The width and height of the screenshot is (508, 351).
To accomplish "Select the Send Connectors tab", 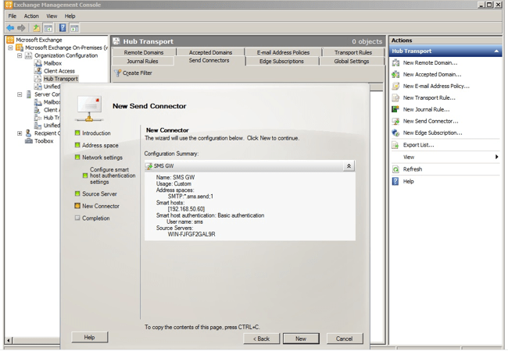I will click(209, 60).
